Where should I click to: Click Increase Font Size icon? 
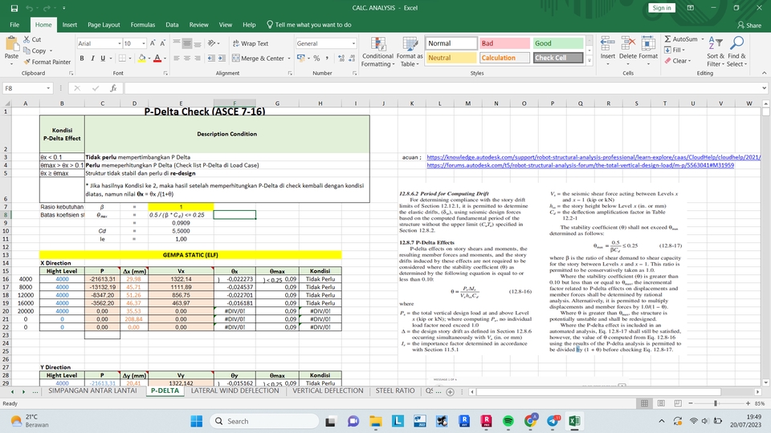[x=153, y=44]
